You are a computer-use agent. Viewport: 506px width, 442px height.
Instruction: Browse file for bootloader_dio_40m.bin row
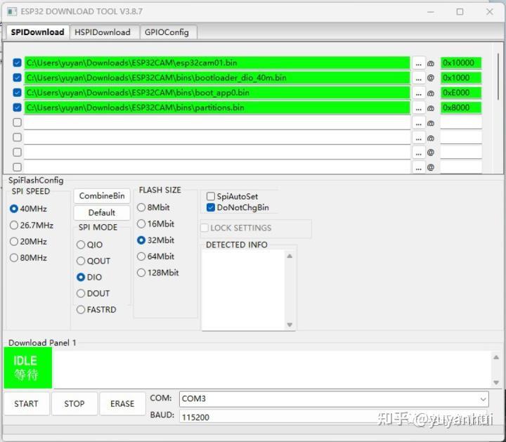pos(419,78)
